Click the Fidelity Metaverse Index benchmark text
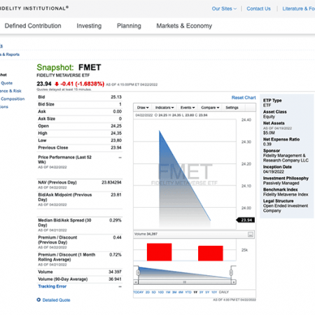The height and width of the screenshot is (315, 315). (286, 195)
